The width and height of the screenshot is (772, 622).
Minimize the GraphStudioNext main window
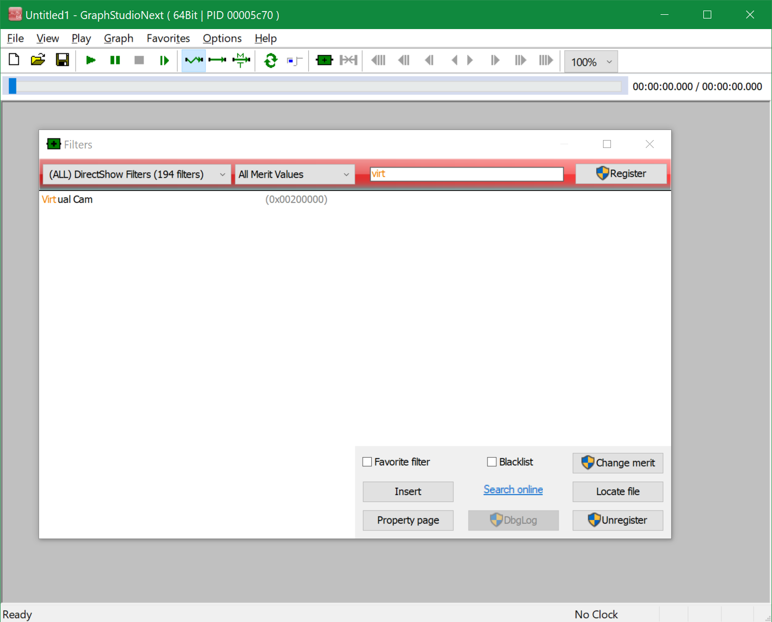pyautogui.click(x=665, y=14)
